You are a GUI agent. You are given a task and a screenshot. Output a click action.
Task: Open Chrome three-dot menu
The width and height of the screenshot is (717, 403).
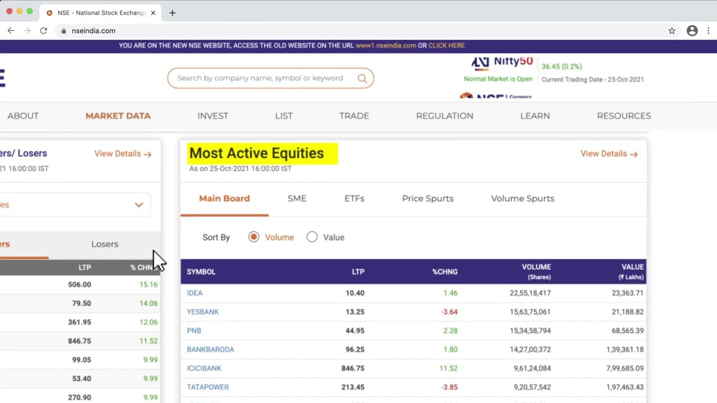pos(709,31)
